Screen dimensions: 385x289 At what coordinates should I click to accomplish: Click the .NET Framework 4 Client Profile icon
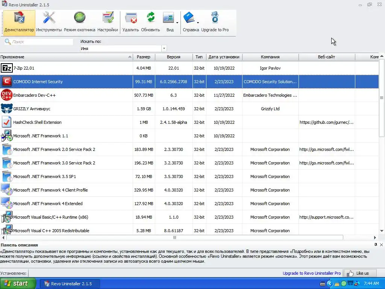coord(7,190)
